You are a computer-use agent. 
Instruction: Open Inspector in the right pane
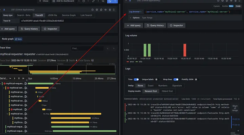(177, 25)
